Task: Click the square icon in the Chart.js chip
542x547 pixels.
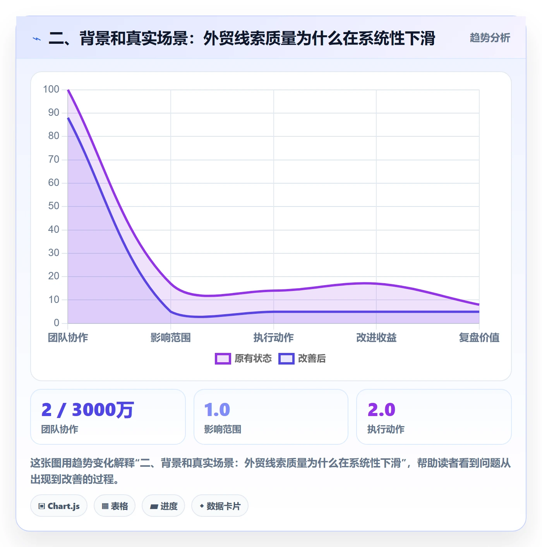Action: click(x=42, y=506)
